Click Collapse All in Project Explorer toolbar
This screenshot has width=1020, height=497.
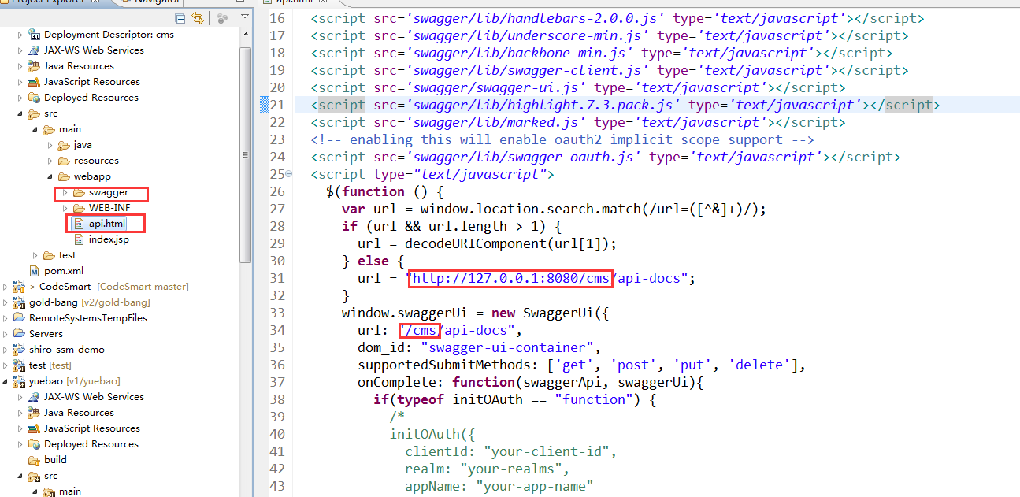point(180,17)
